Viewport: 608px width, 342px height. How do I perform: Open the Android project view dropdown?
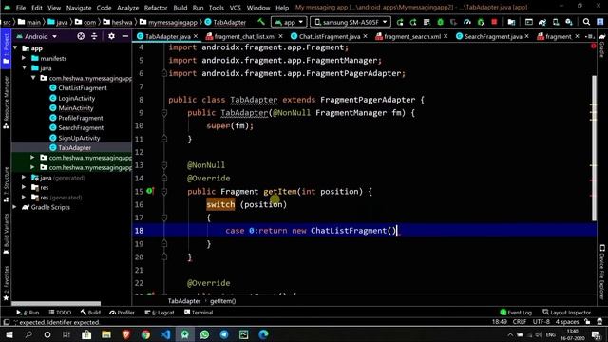coord(37,36)
